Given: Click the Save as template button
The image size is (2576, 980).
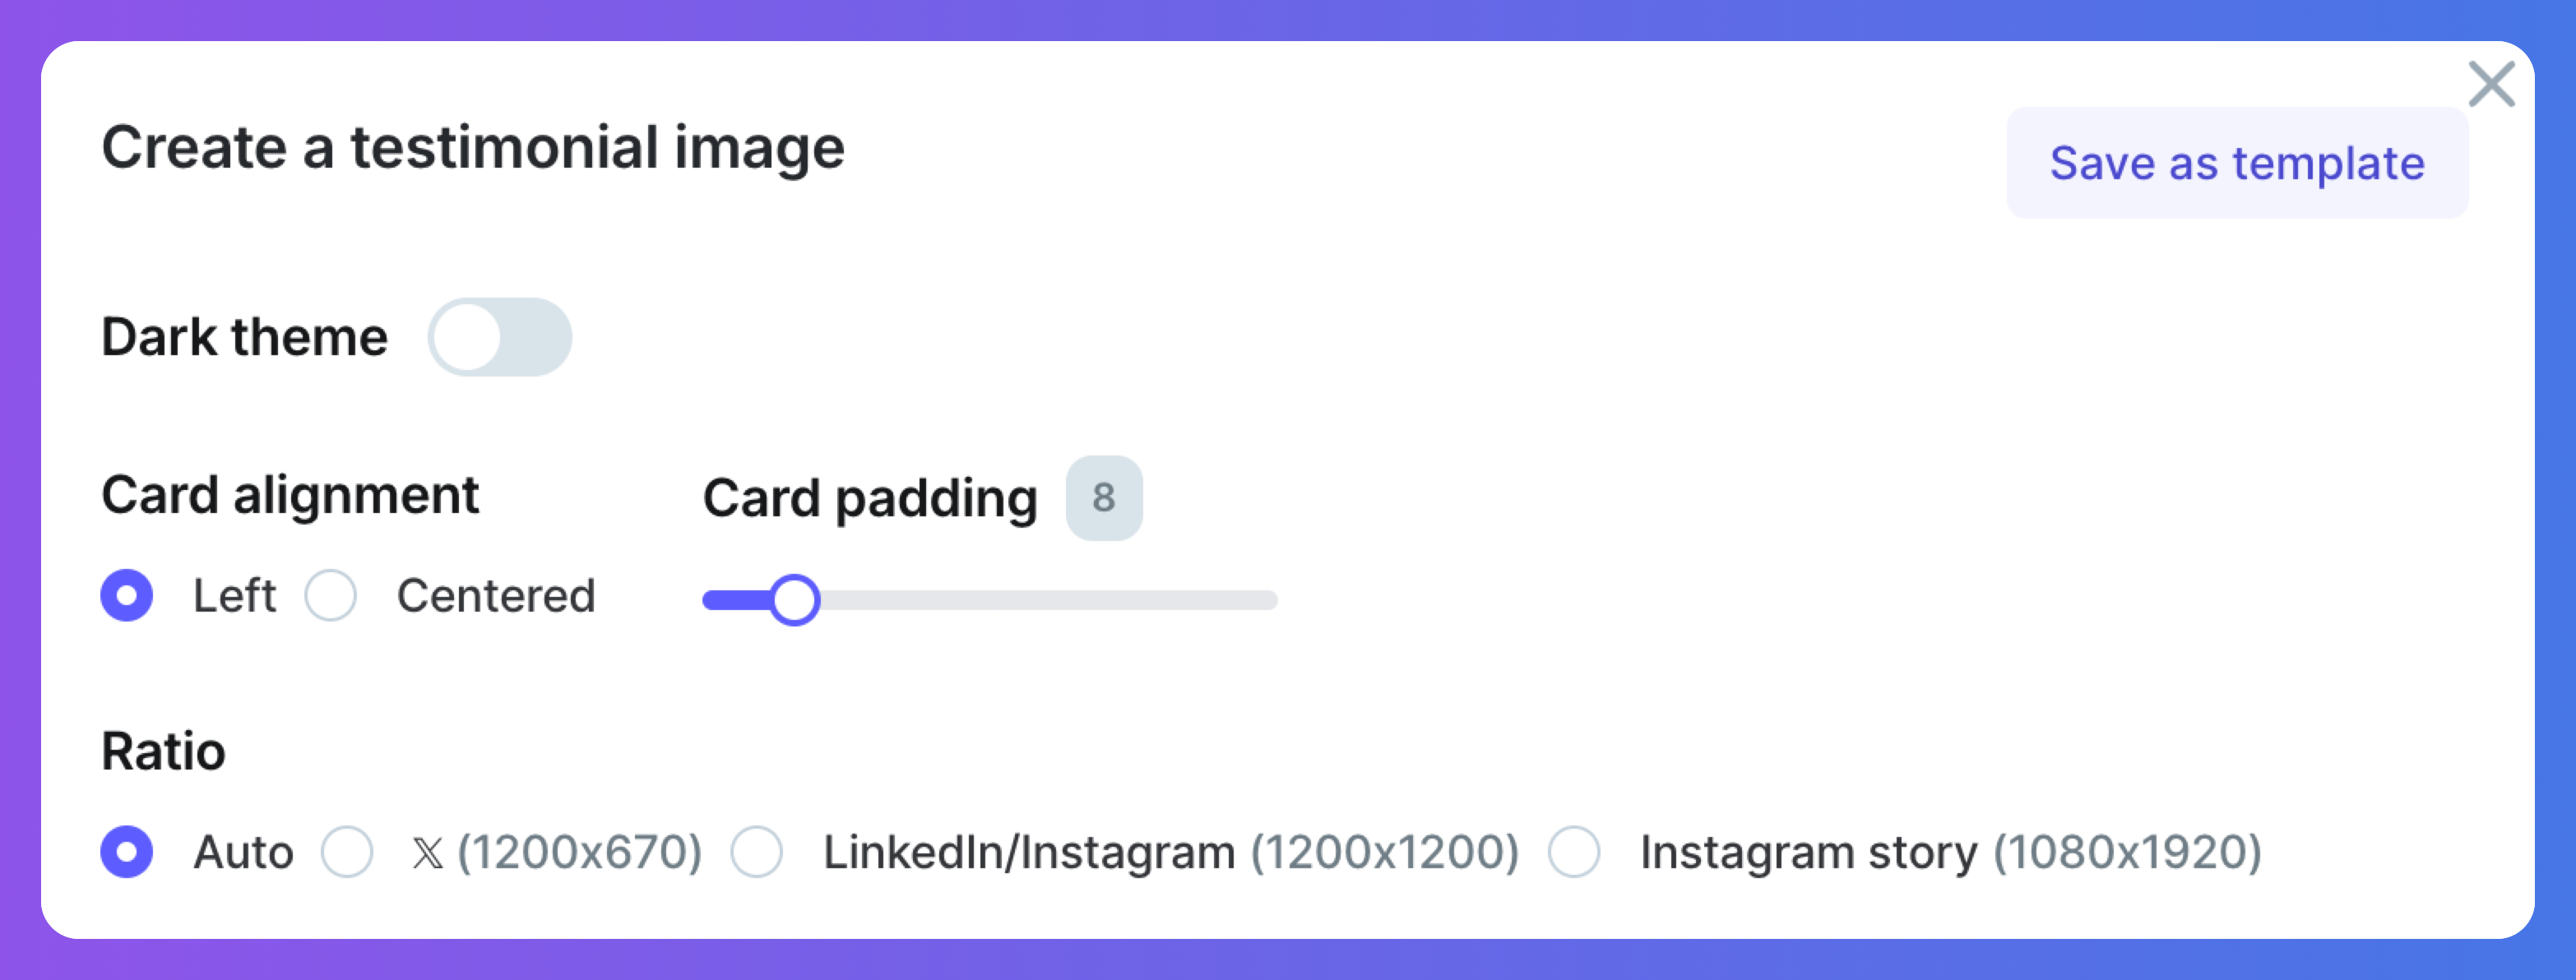Looking at the screenshot, I should (x=2236, y=163).
